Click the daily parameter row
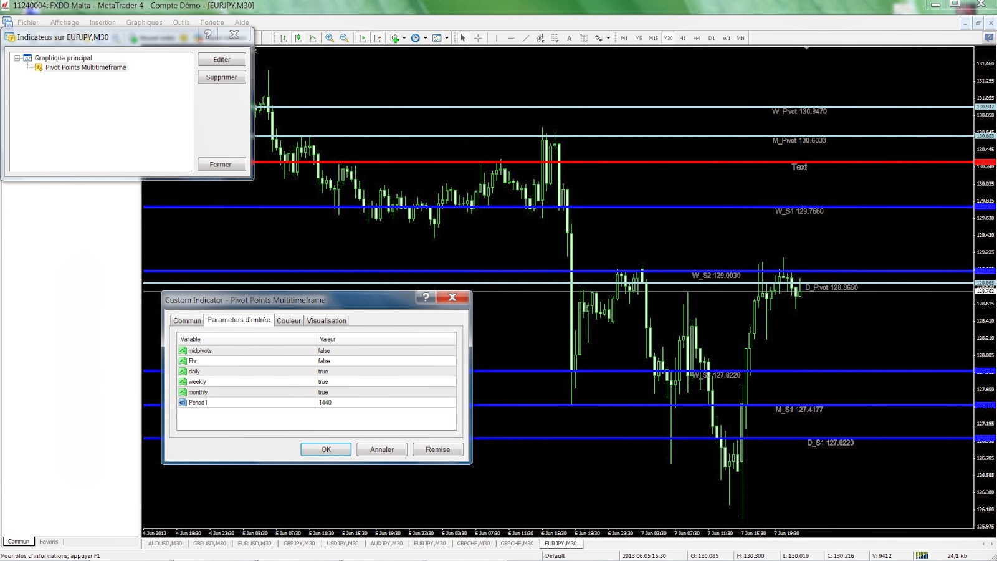This screenshot has height=561, width=997. coord(317,372)
